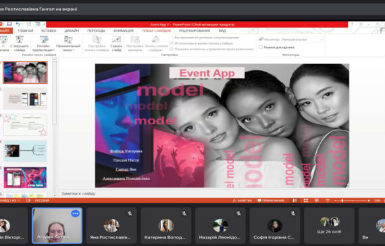Image resolution: width=385 pixels, height=246 pixels.
Task: Click the zoom-in plus button in status bar
Action: pyautogui.click(x=369, y=201)
